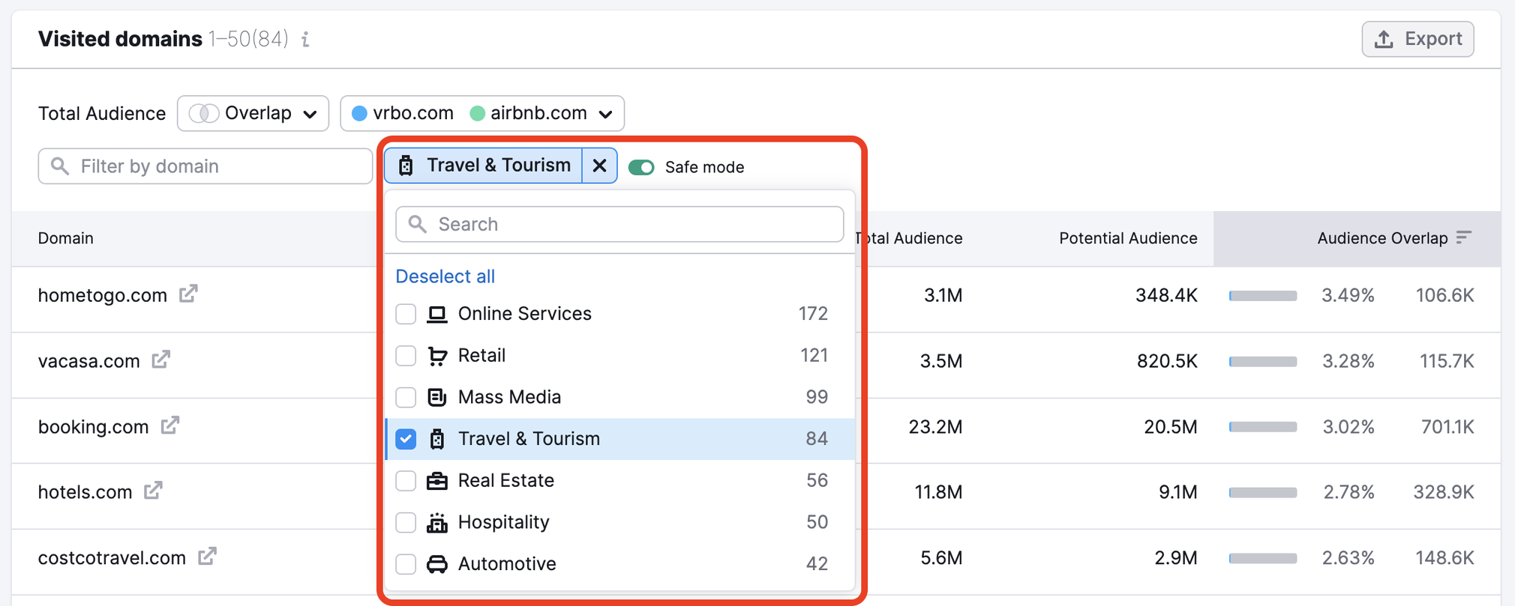Uncheck the Travel & Tourism checkbox

pyautogui.click(x=406, y=439)
